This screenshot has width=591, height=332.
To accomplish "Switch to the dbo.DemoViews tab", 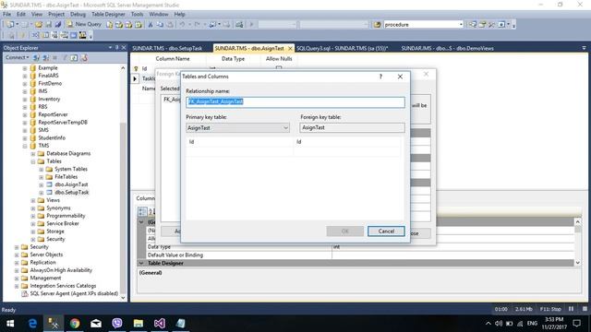I will tap(447, 48).
